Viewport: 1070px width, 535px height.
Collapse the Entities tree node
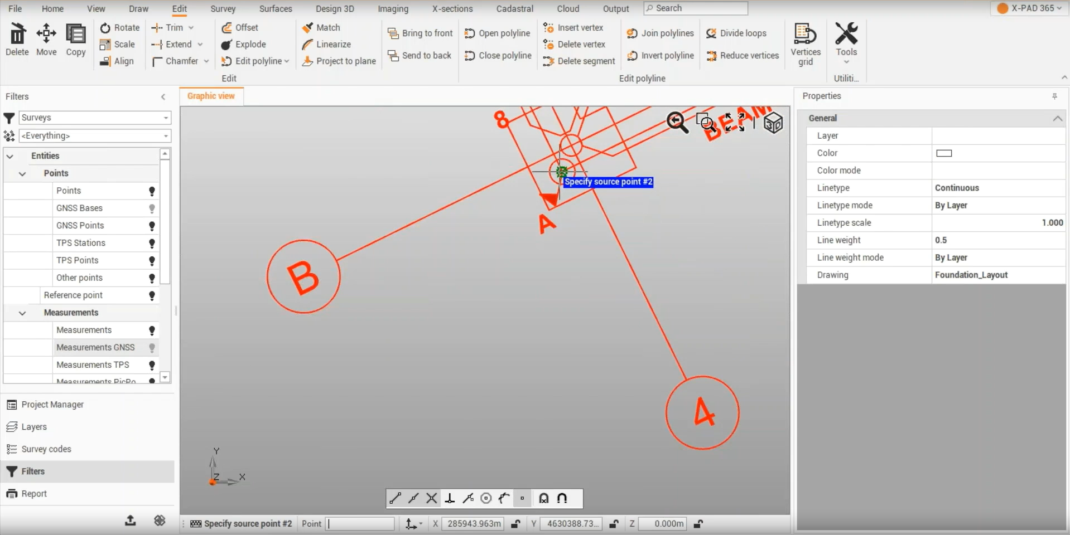pyautogui.click(x=10, y=156)
